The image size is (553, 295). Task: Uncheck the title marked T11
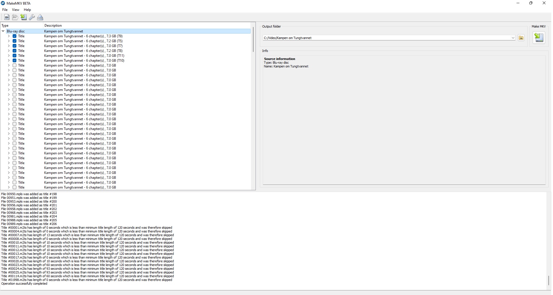click(x=15, y=56)
